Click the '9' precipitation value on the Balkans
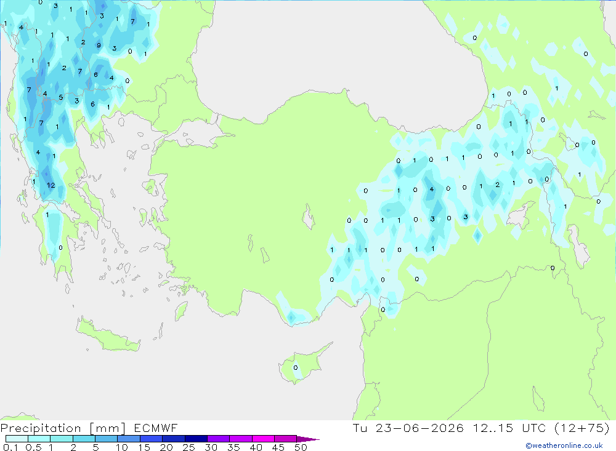 [99, 45]
